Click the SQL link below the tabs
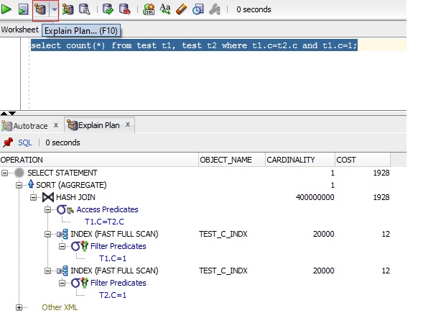Image resolution: width=441 pixels, height=331 pixels. point(25,143)
